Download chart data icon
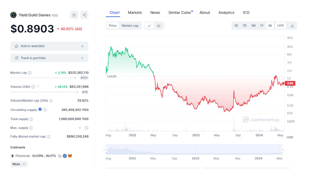The width and height of the screenshot is (315, 177). point(292,26)
